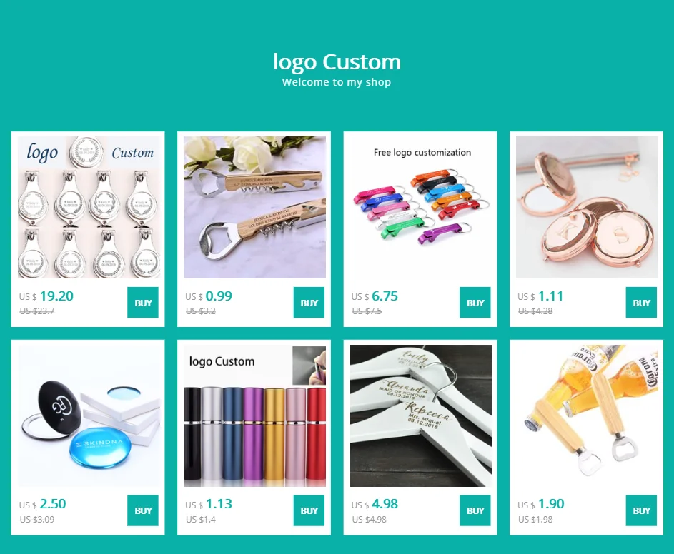Viewport: 674px width, 554px height.
Task: Buy the US $4.98 wedding hangers
Action: pos(475,510)
